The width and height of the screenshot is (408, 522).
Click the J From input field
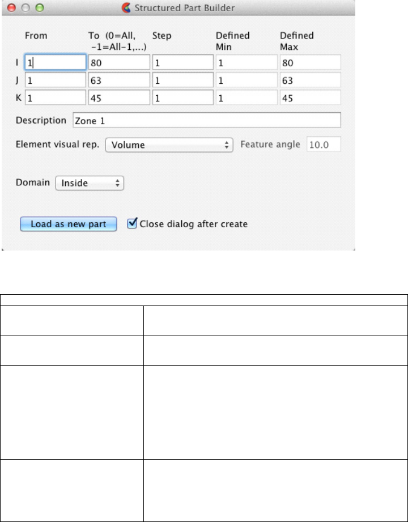(55, 80)
